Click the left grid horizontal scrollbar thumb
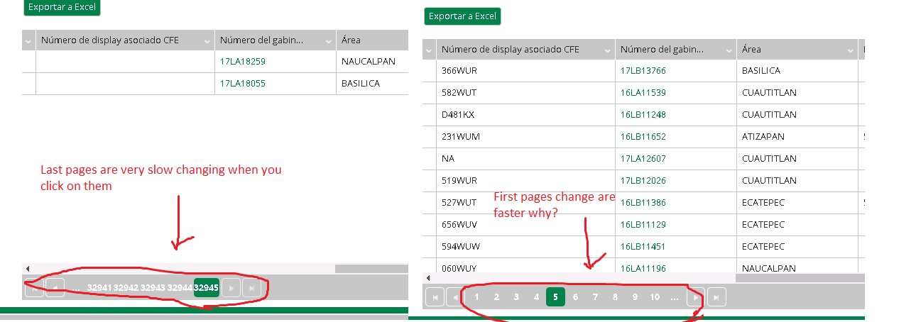The width and height of the screenshot is (916, 322). (371, 269)
